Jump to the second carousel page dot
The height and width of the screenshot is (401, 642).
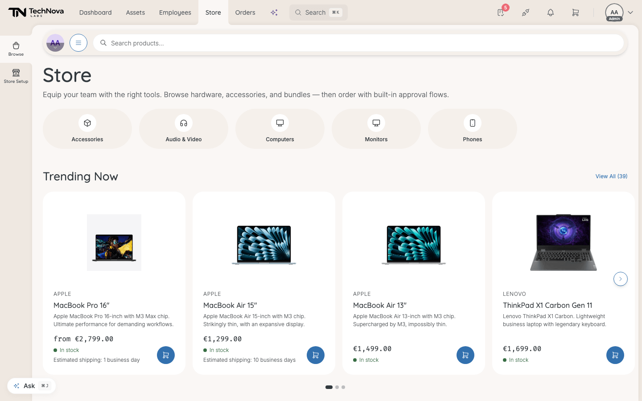(x=337, y=387)
